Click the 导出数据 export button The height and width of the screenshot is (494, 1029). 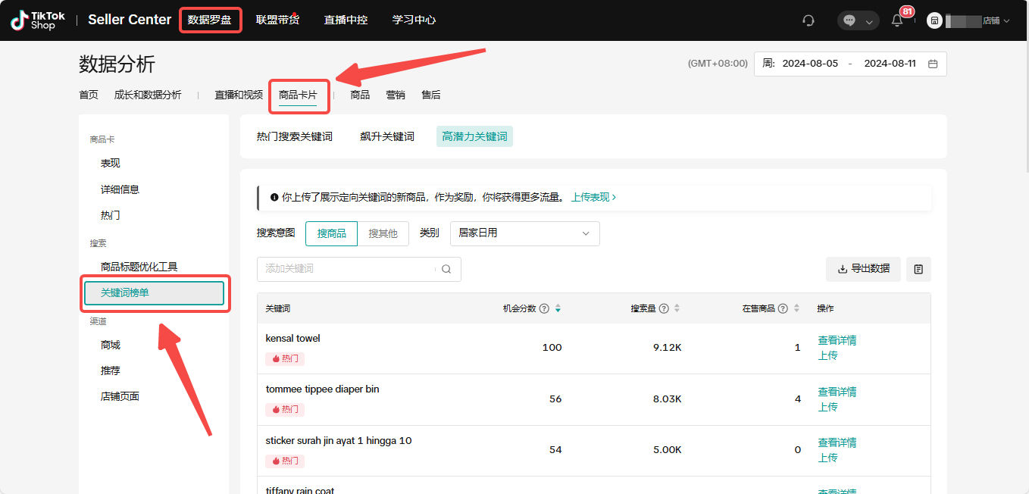pyautogui.click(x=863, y=269)
